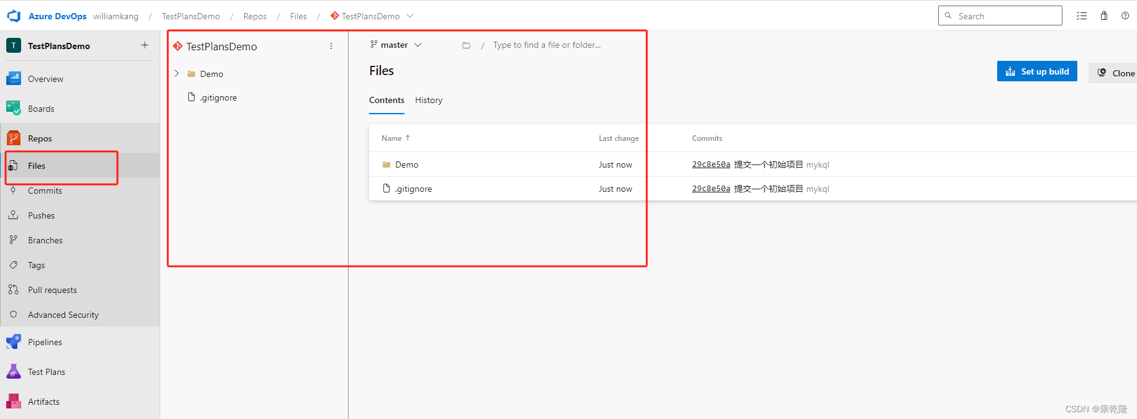Click the Test Plans label in sidebar
The width and height of the screenshot is (1137, 419).
pyautogui.click(x=47, y=372)
